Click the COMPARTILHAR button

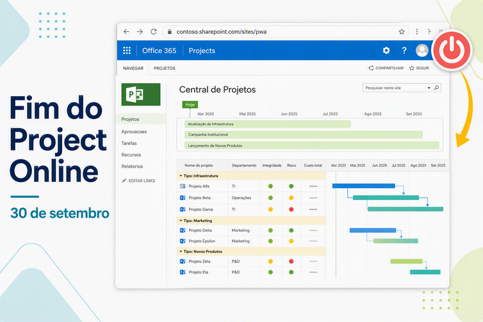tap(386, 68)
